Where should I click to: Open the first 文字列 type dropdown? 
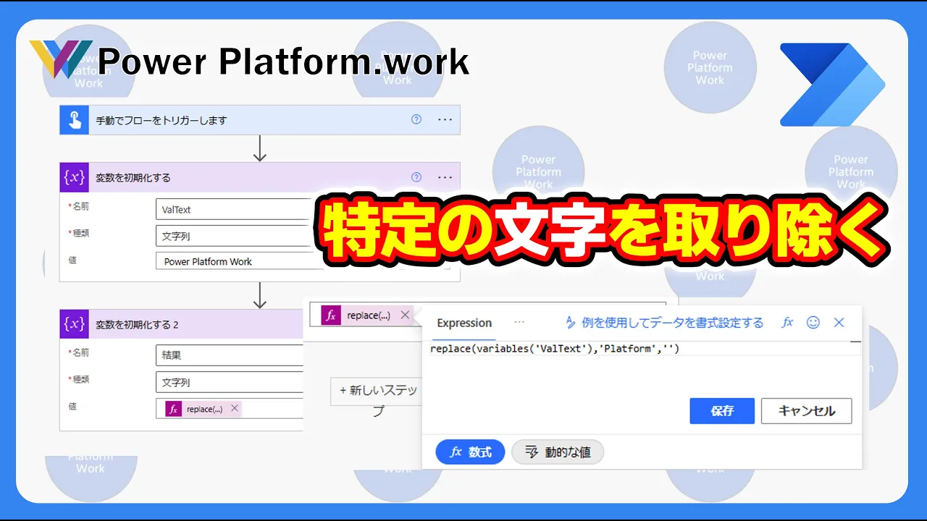click(x=233, y=236)
